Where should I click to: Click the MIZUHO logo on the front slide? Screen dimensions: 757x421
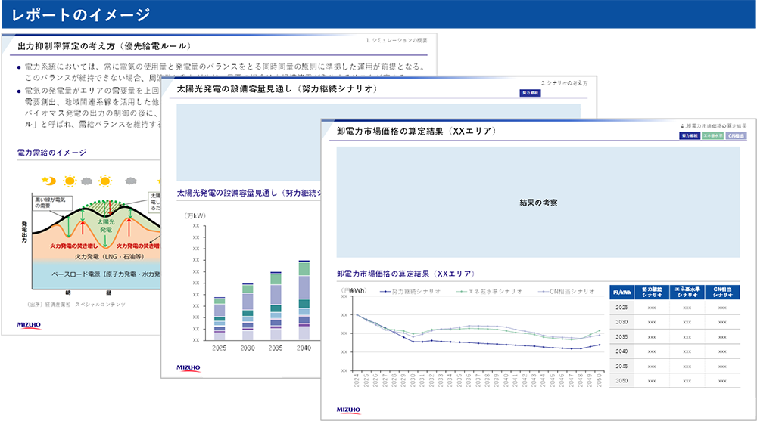click(348, 410)
